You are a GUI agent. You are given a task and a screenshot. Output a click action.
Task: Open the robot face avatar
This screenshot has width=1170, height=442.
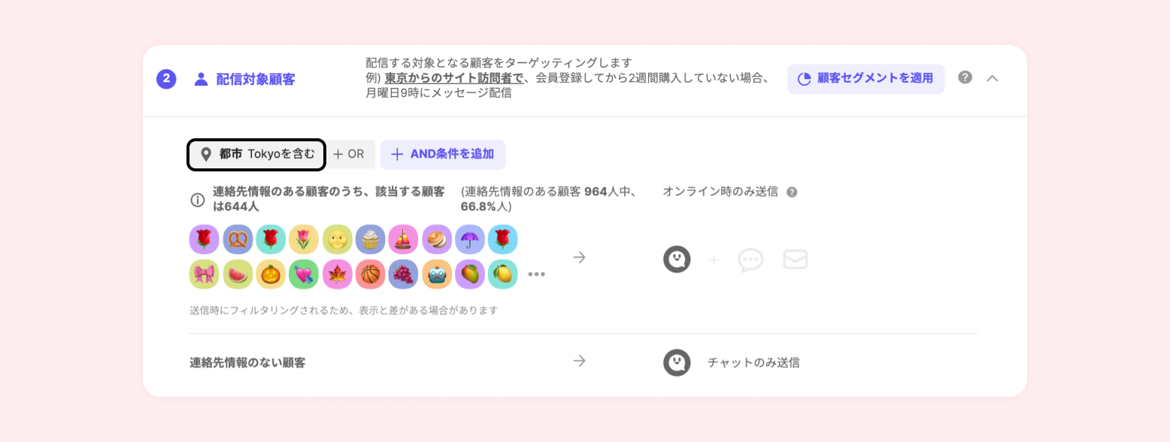[437, 274]
